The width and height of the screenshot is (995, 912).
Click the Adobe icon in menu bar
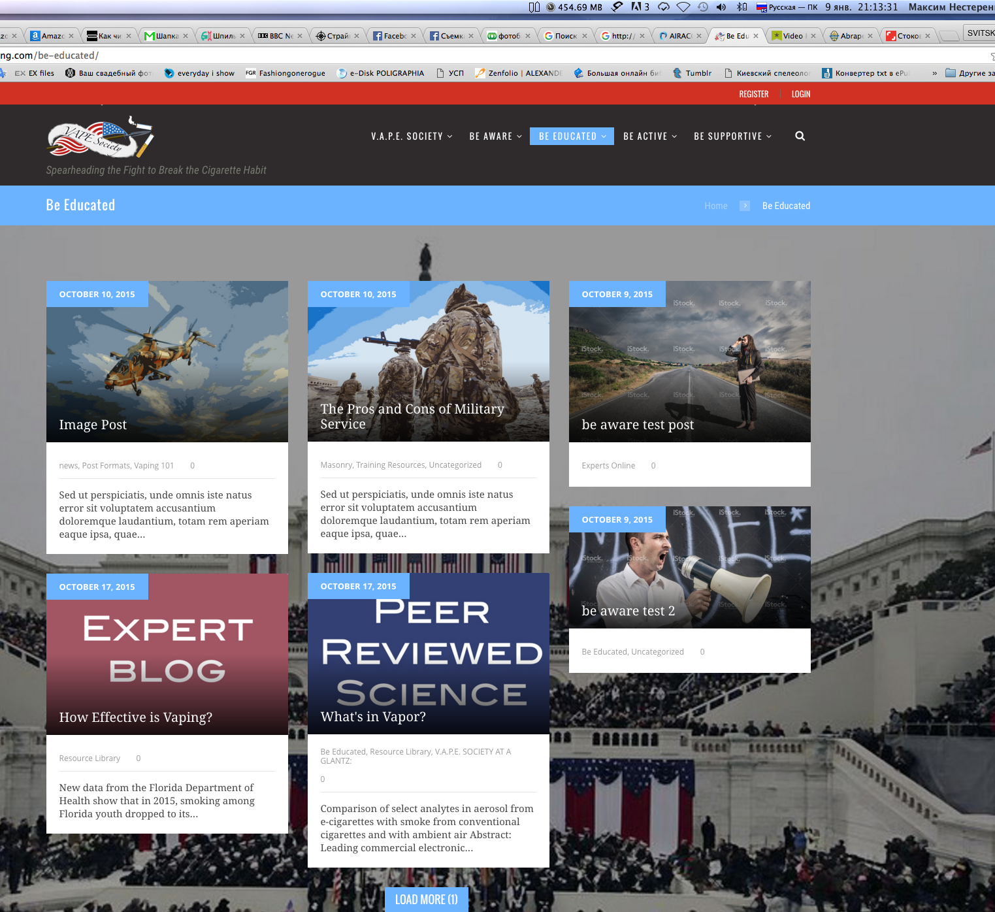pyautogui.click(x=640, y=7)
